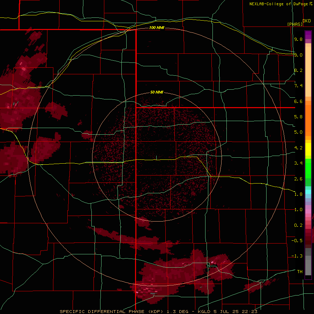Click the 1.8 legend value
This screenshot has height=314, width=314.
pos(298,194)
